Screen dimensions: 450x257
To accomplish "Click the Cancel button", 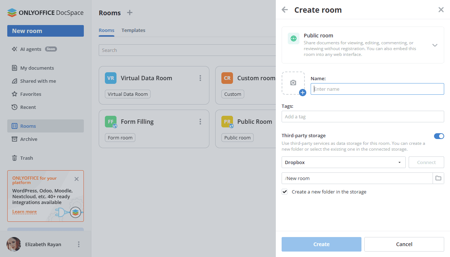I will tap(404, 244).
